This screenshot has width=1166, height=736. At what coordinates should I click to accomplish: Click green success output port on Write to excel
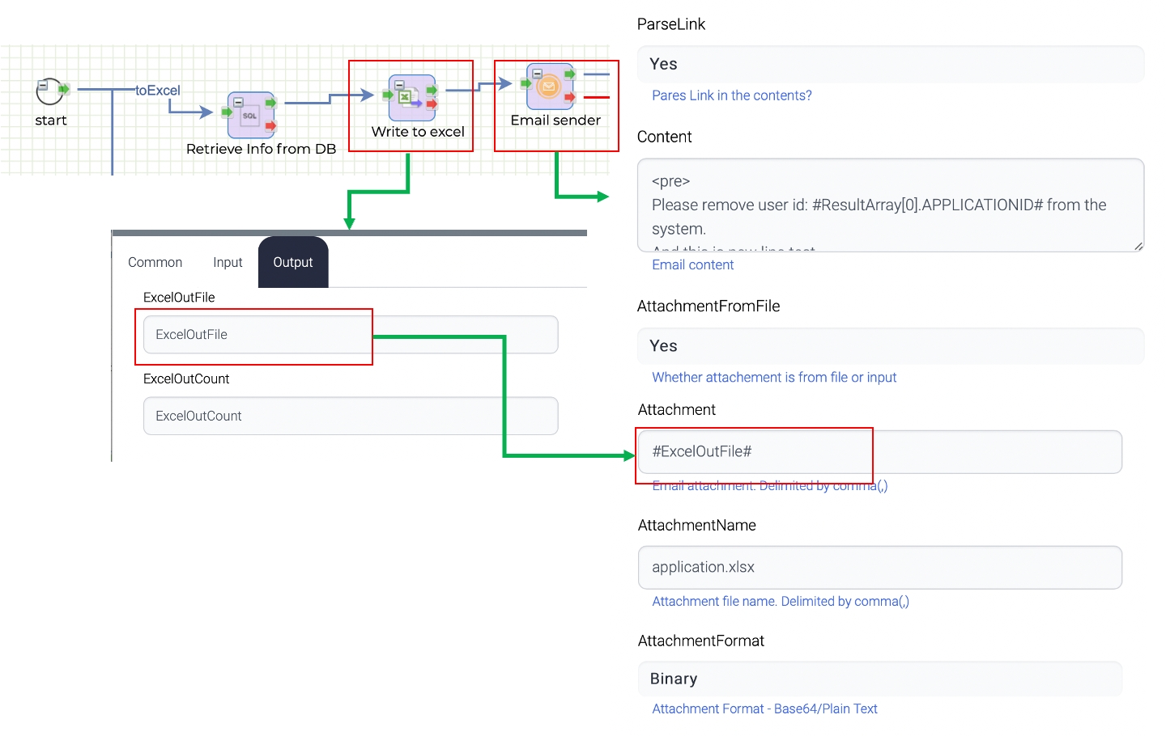click(x=432, y=90)
